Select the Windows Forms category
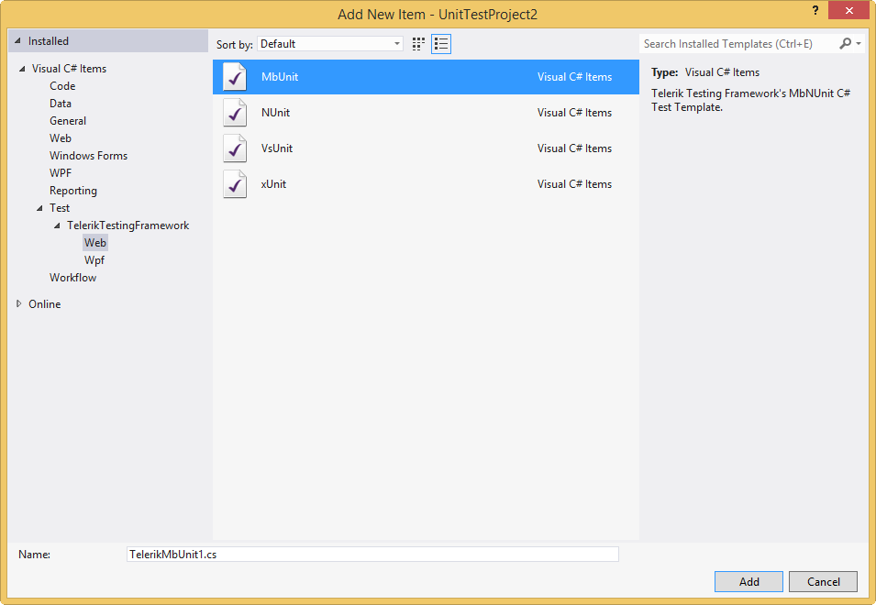876x605 pixels. [88, 155]
